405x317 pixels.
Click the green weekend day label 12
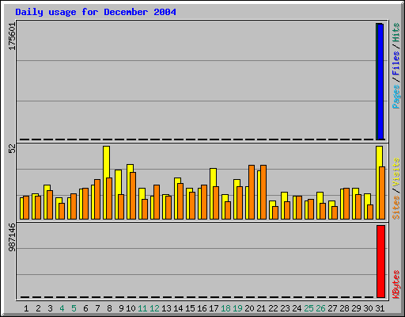click(x=154, y=308)
